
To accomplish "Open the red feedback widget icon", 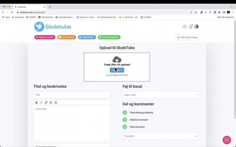I will [227, 140].
